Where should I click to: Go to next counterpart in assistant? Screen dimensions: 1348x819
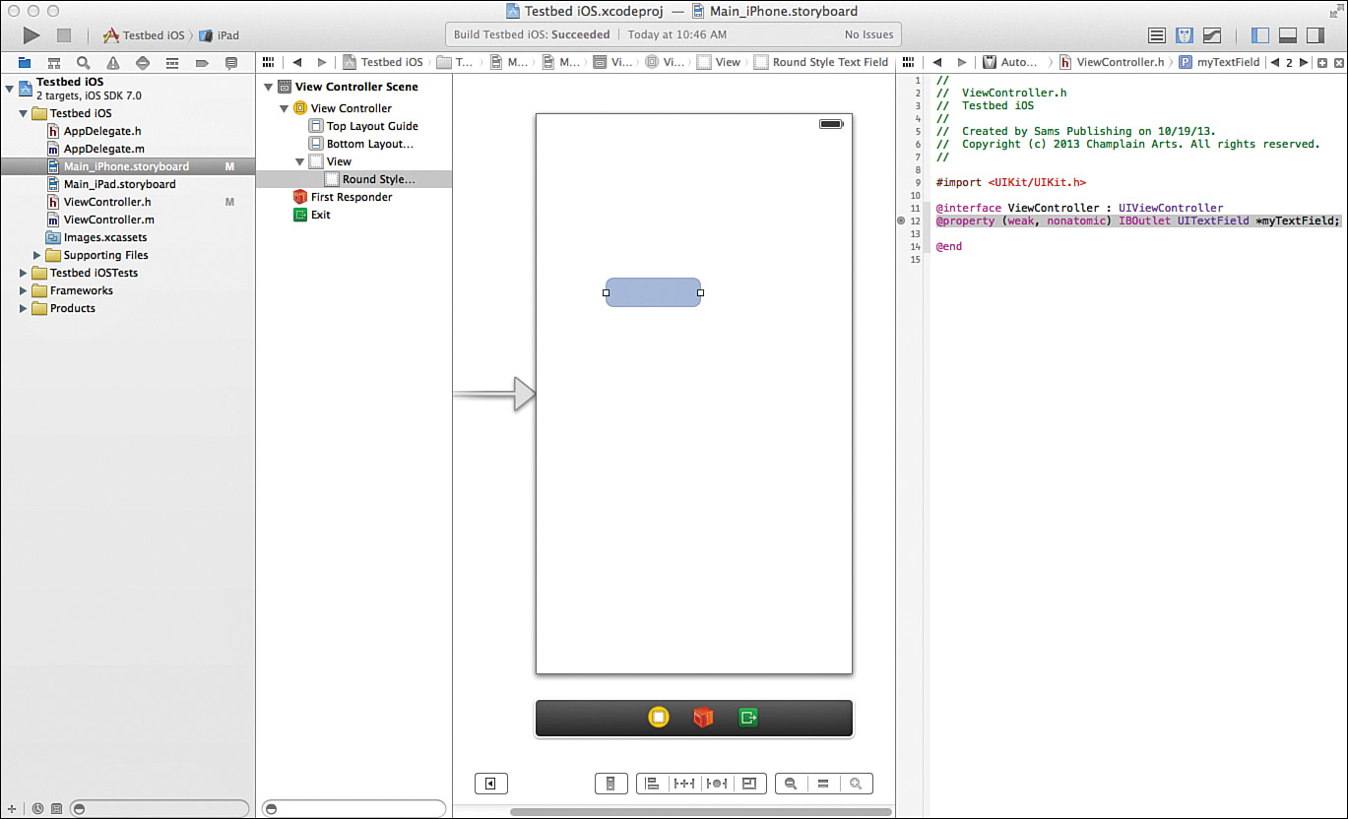pyautogui.click(x=1304, y=62)
